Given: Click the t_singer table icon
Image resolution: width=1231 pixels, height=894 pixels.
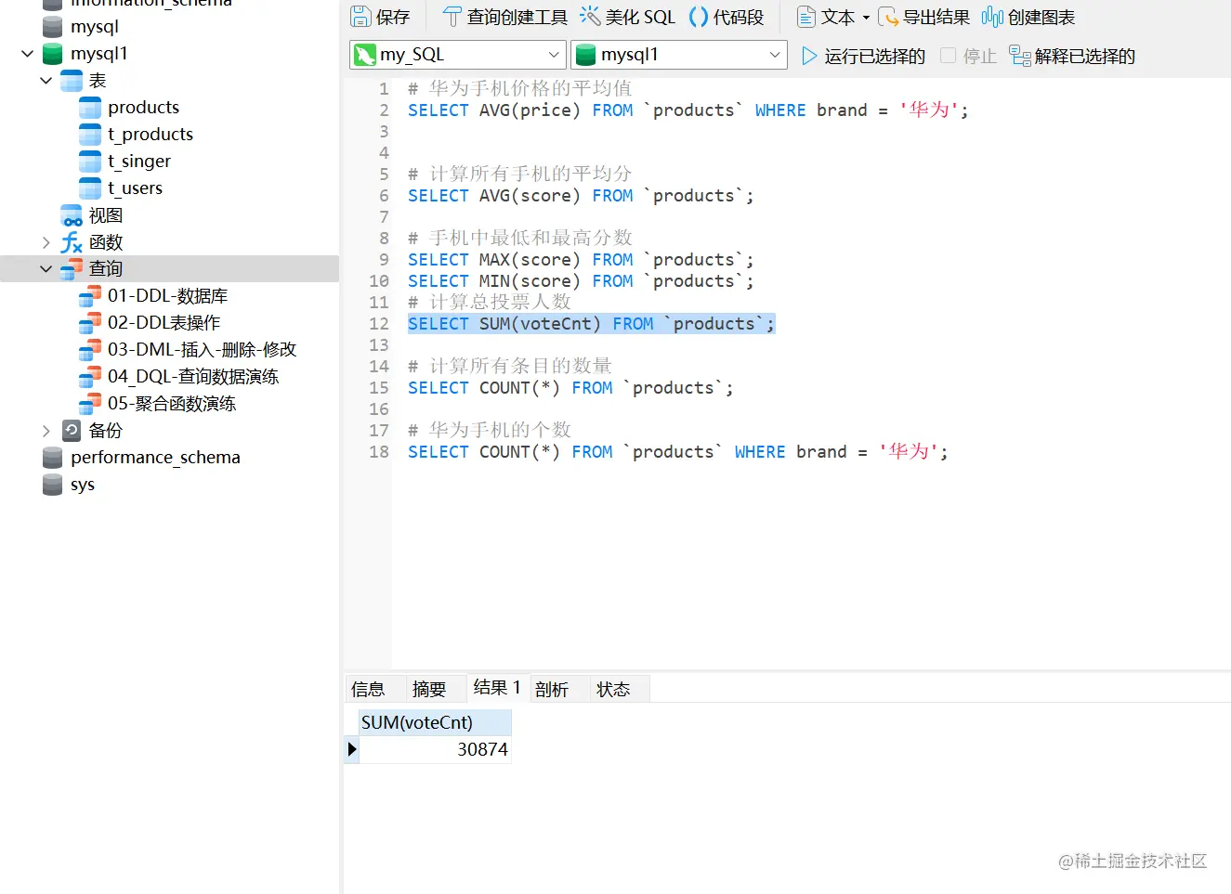Looking at the screenshot, I should [90, 162].
